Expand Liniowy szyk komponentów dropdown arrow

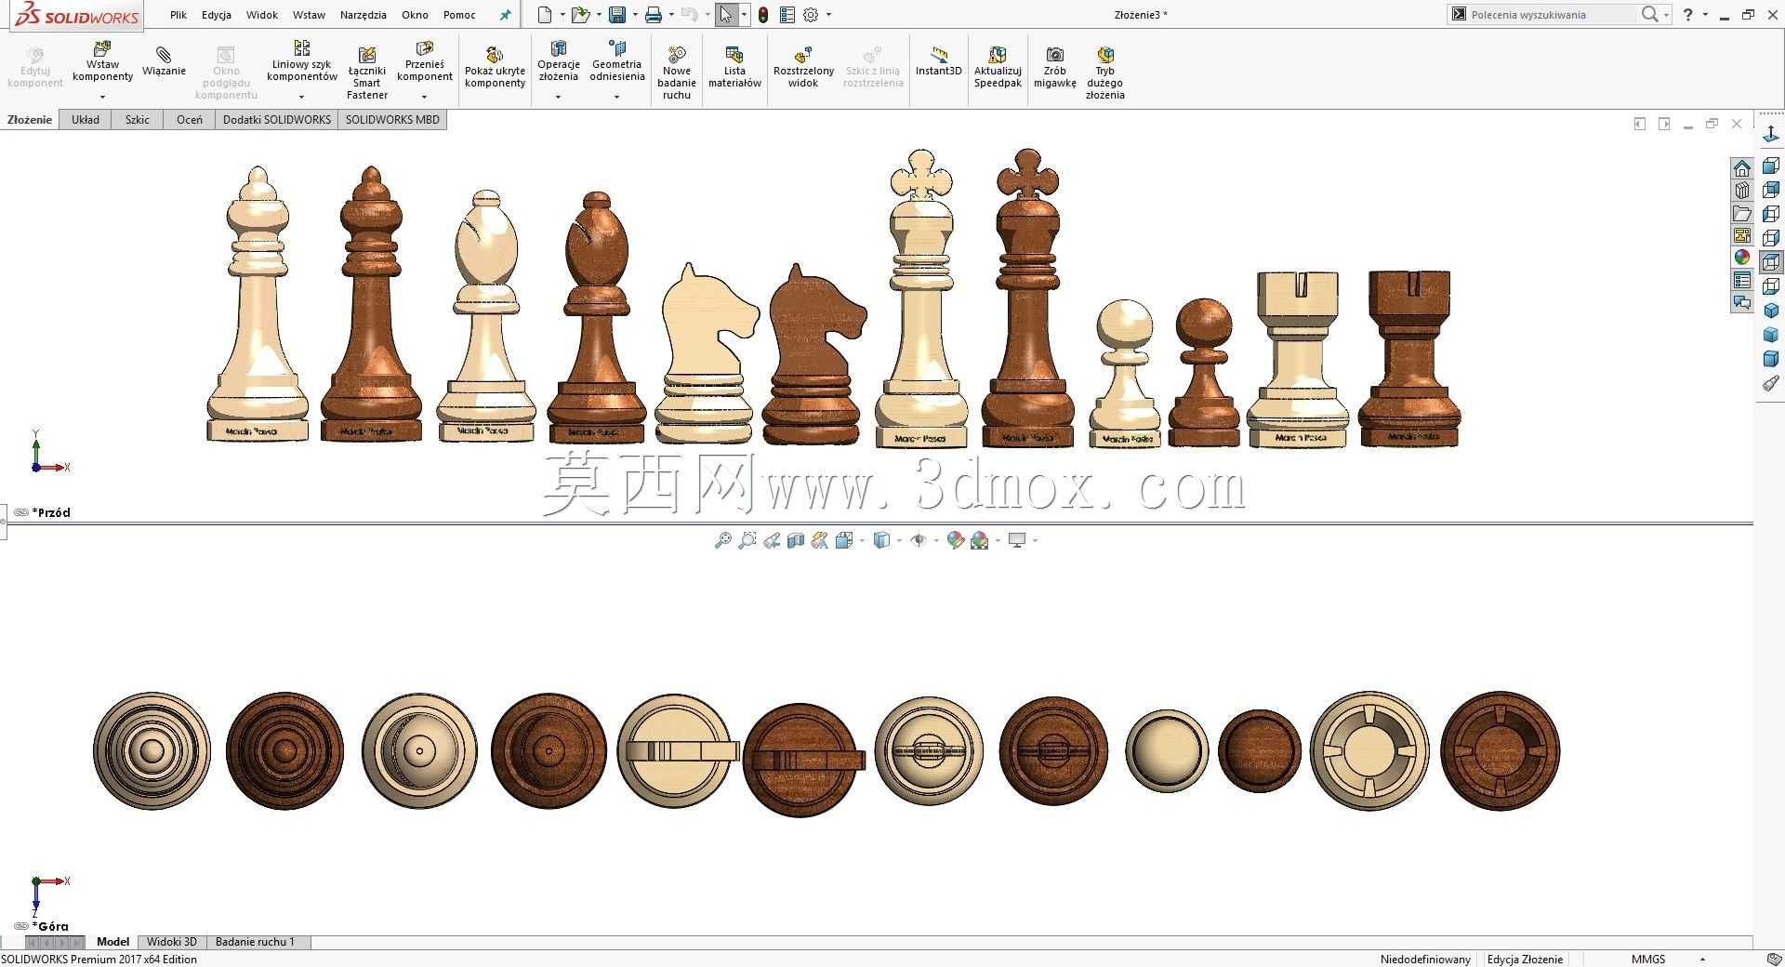[x=301, y=97]
